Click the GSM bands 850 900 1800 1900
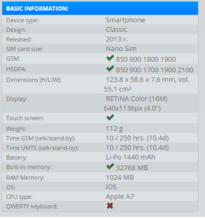The image size is (205, 218). coord(146,60)
